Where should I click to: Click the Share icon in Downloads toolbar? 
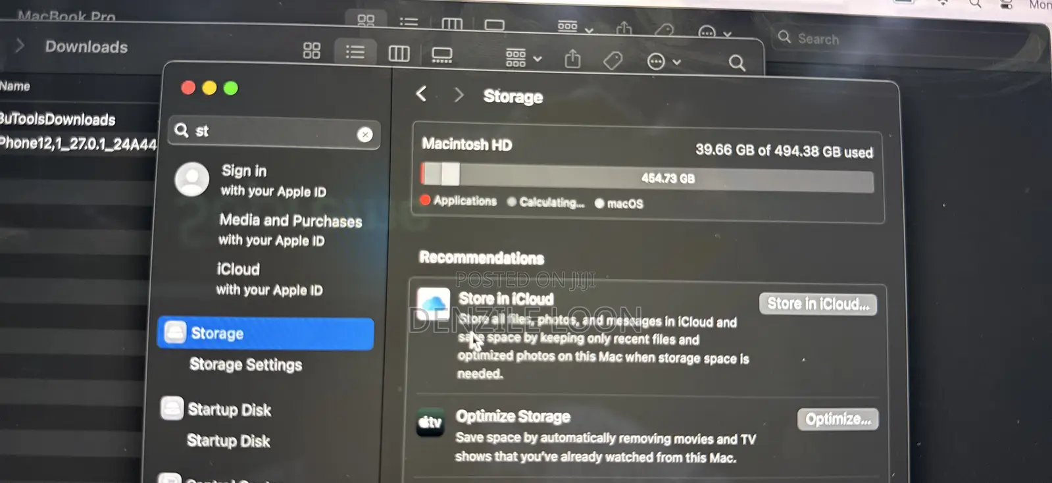tap(573, 59)
